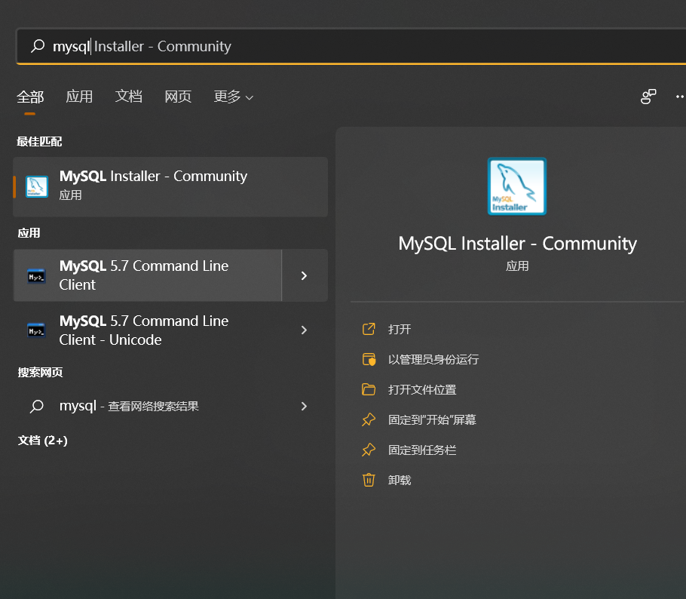Click MySQL Installer icon in best match row
Screen dimensions: 686x599
[37, 186]
